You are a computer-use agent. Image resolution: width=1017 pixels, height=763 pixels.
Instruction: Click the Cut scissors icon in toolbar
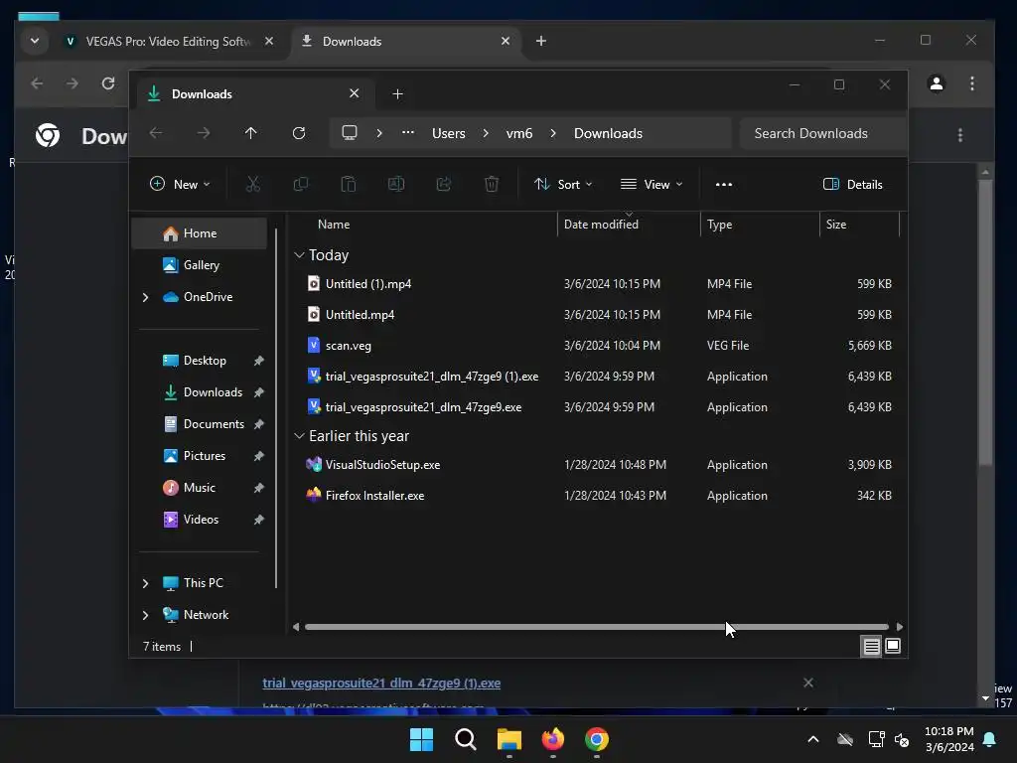tap(253, 184)
